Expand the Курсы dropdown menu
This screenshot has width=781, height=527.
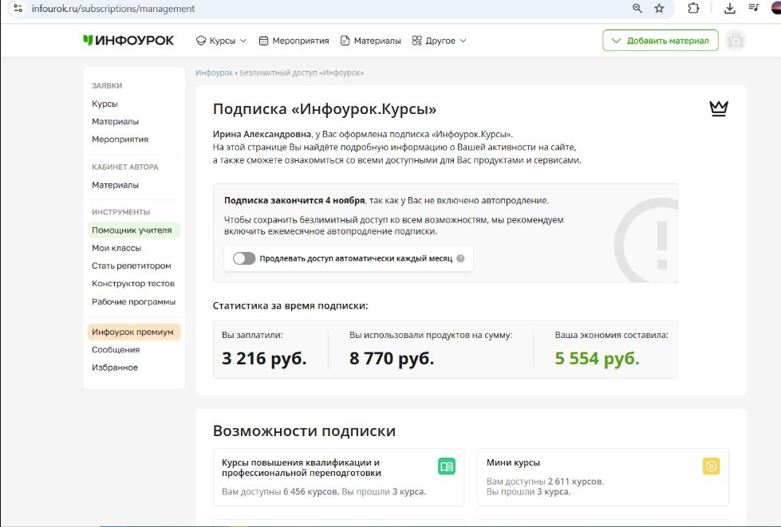221,41
